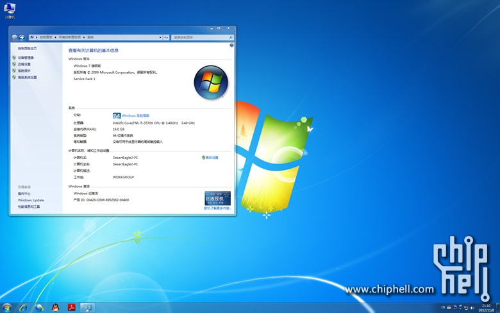
Task: Open the taskbar icon between Internet Explorer and QQ
Action: pyautogui.click(x=39, y=308)
